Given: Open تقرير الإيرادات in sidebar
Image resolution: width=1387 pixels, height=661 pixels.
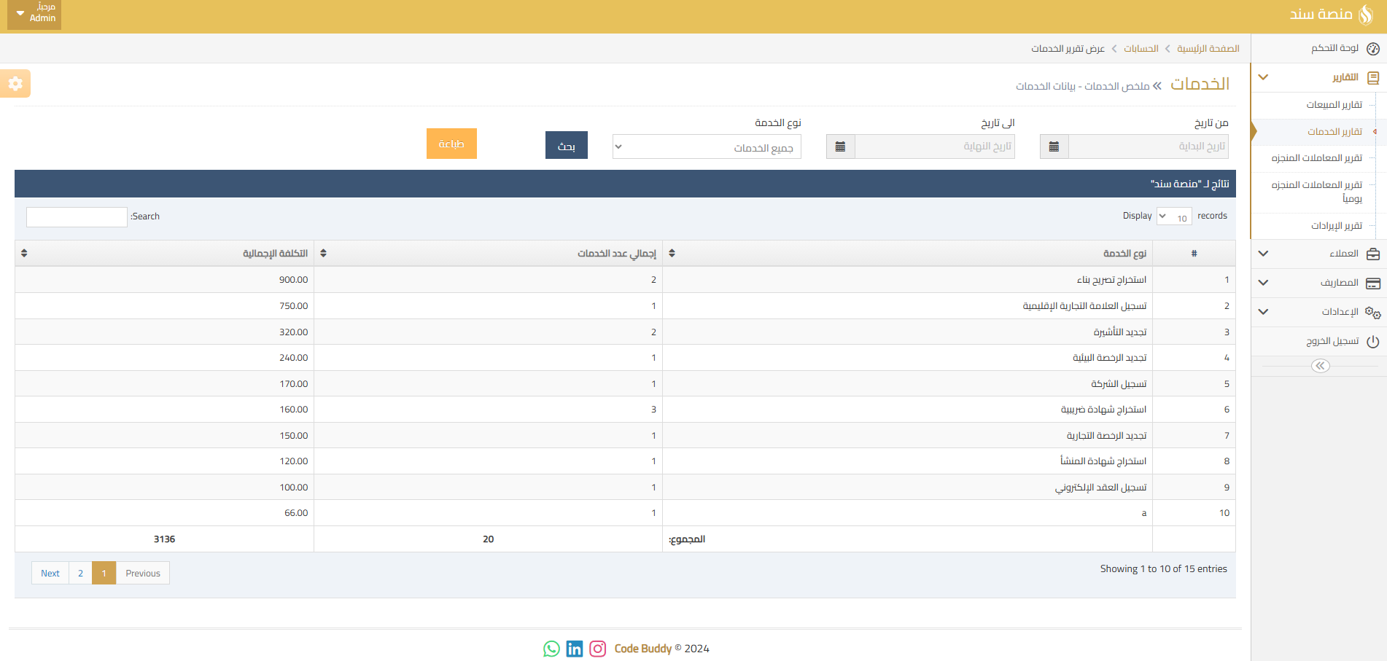Looking at the screenshot, I should point(1336,226).
